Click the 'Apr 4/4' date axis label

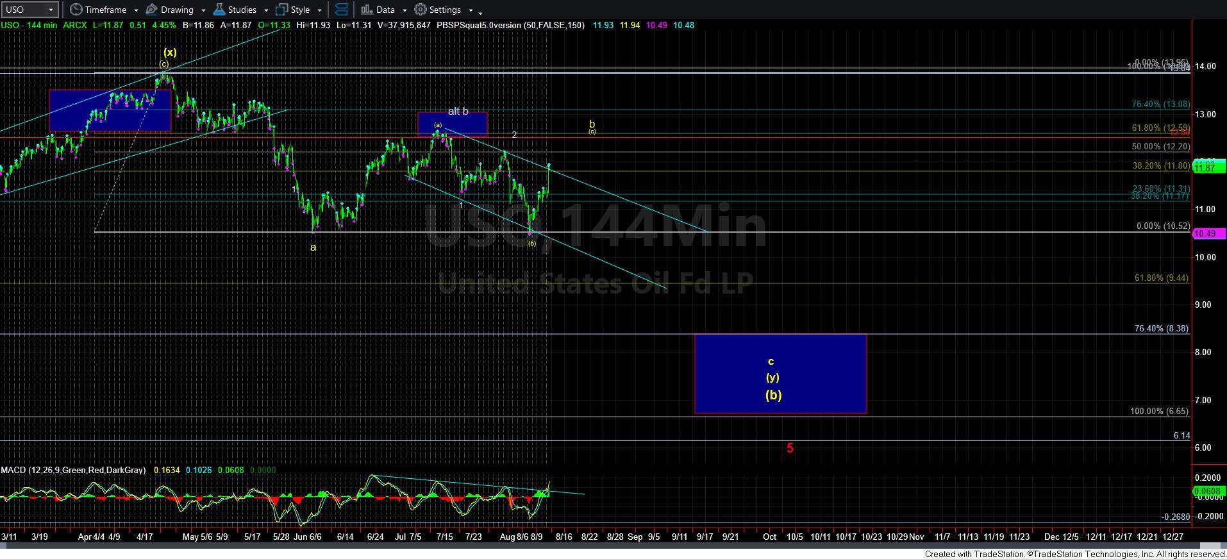pos(91,537)
